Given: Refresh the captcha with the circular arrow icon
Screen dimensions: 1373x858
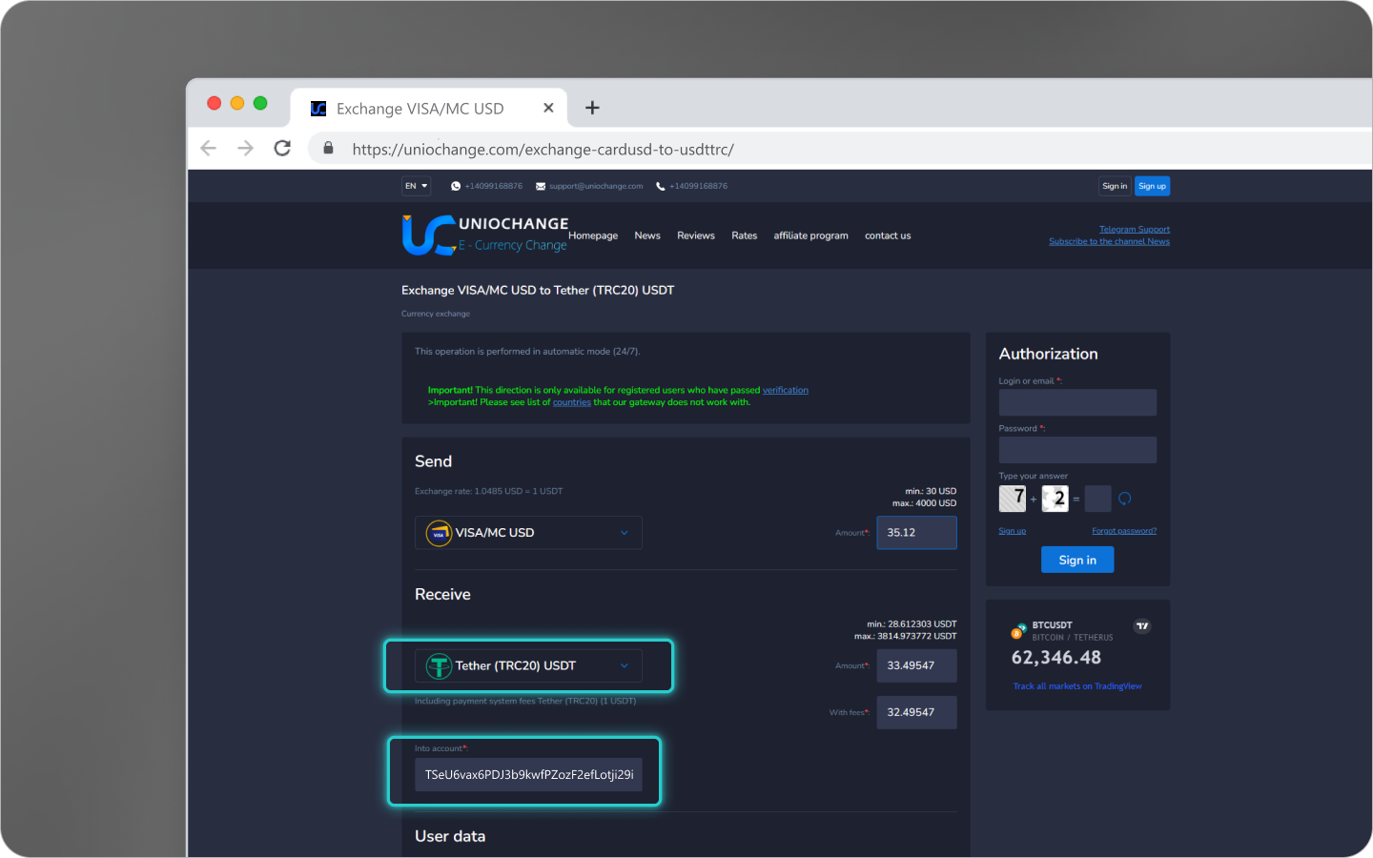Looking at the screenshot, I should click(1124, 498).
